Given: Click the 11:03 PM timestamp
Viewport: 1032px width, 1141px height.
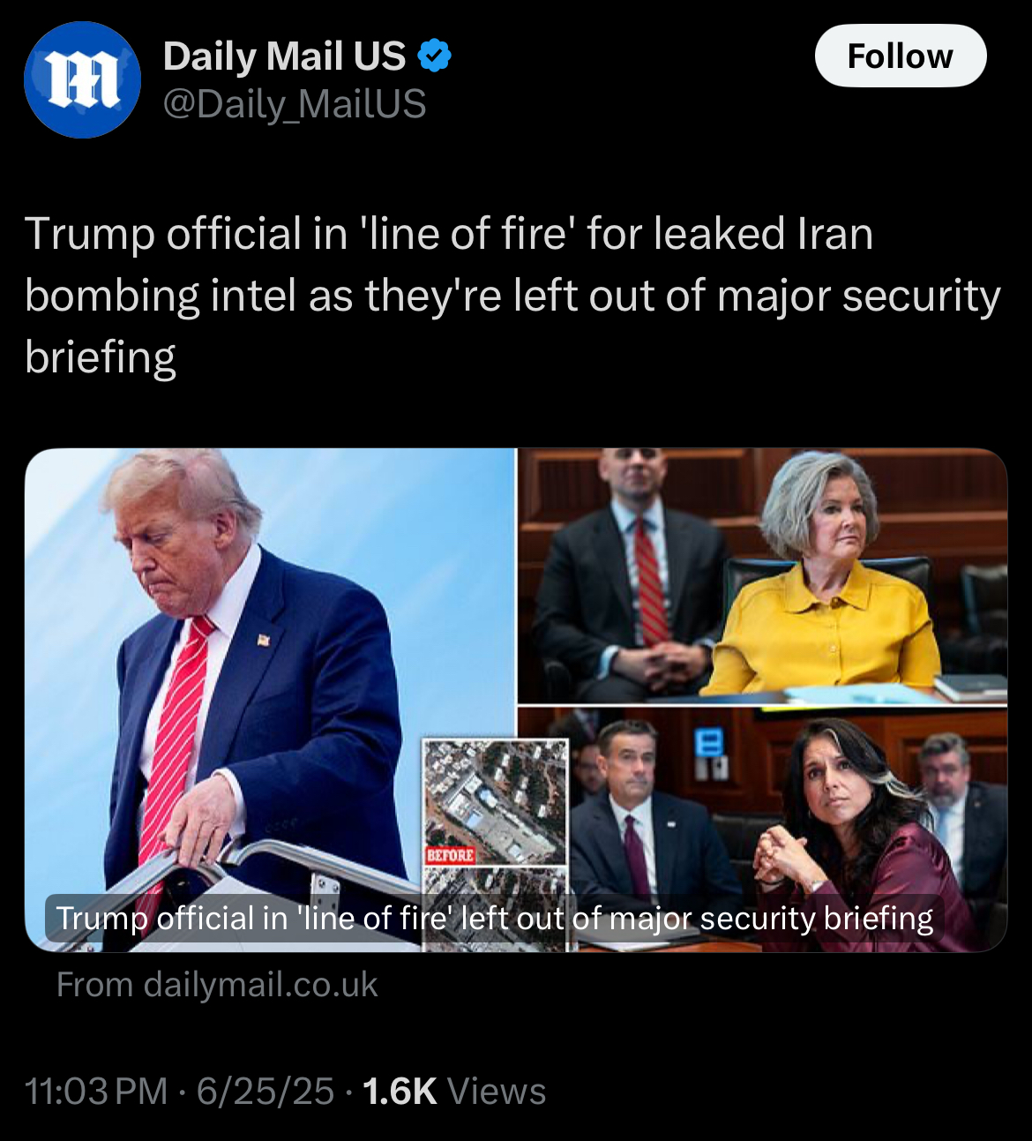Looking at the screenshot, I should (96, 1092).
